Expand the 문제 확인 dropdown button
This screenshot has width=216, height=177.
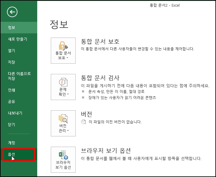[63, 87]
